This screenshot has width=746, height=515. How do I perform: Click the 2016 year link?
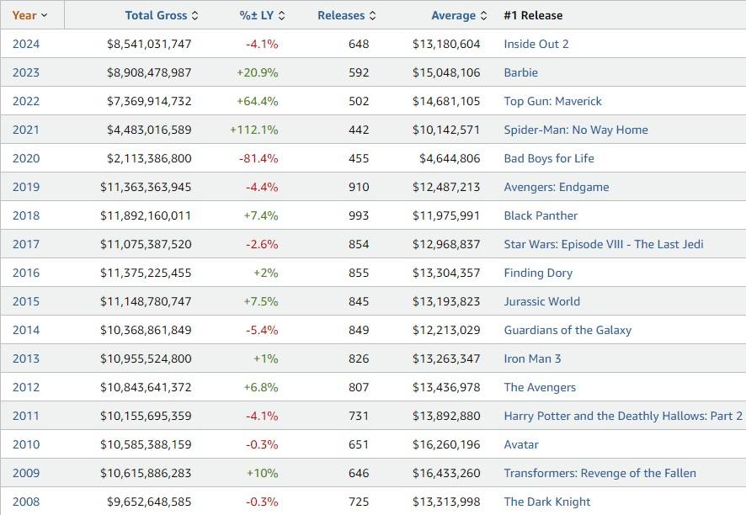tap(26, 273)
